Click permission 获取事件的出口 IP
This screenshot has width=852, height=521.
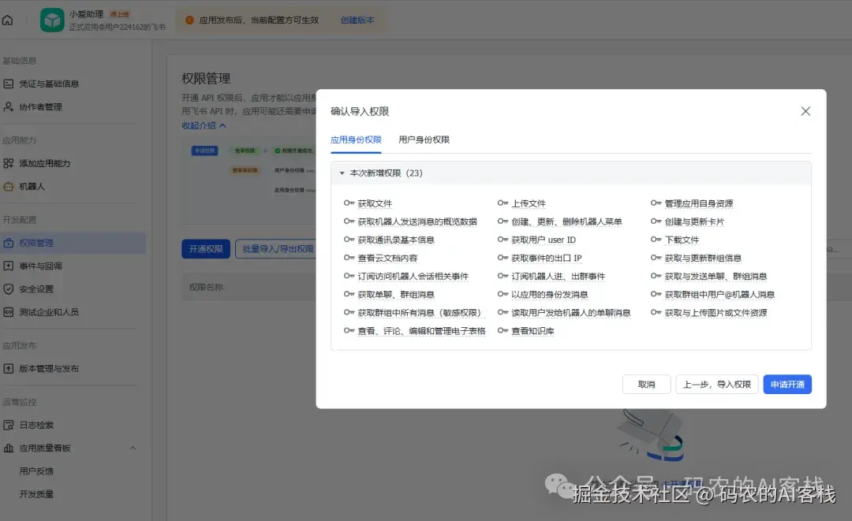click(x=547, y=258)
